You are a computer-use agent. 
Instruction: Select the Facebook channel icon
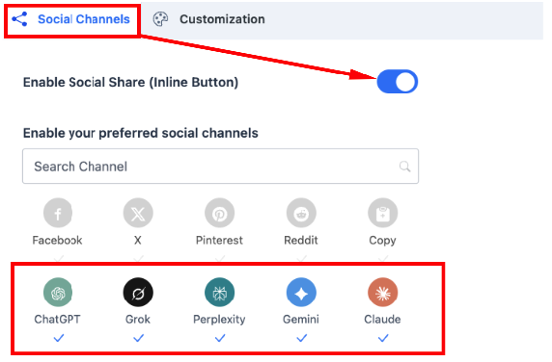[58, 213]
